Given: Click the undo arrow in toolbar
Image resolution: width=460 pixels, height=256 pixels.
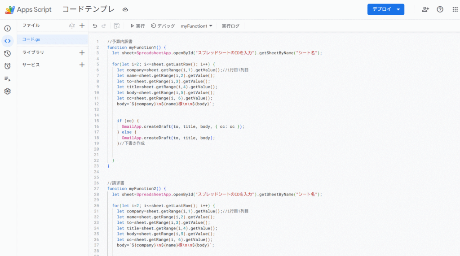Looking at the screenshot, I should point(95,26).
